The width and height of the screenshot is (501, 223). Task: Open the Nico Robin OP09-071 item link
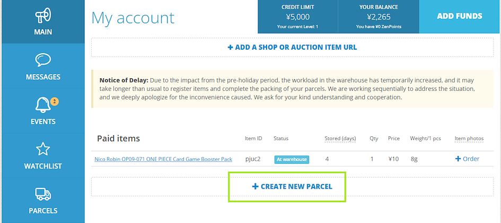163,159
